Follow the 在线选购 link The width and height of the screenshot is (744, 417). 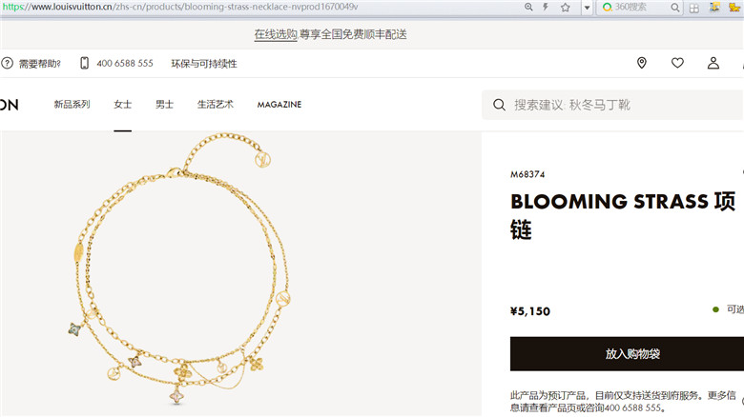point(276,34)
